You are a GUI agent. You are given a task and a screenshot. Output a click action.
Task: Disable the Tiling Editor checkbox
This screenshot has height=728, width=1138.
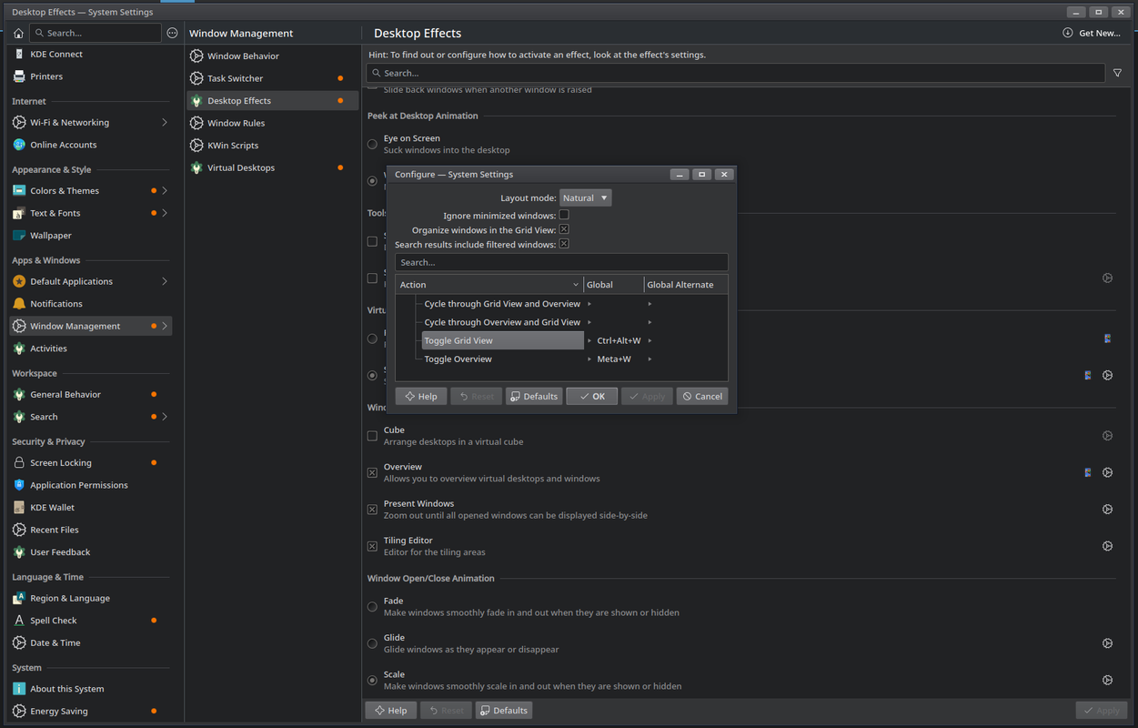[372, 546]
